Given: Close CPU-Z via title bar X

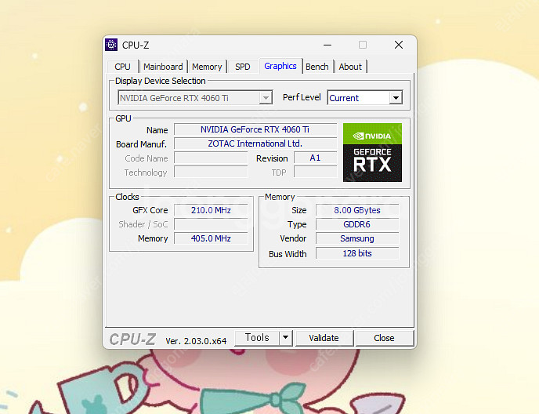Looking at the screenshot, I should click(399, 45).
